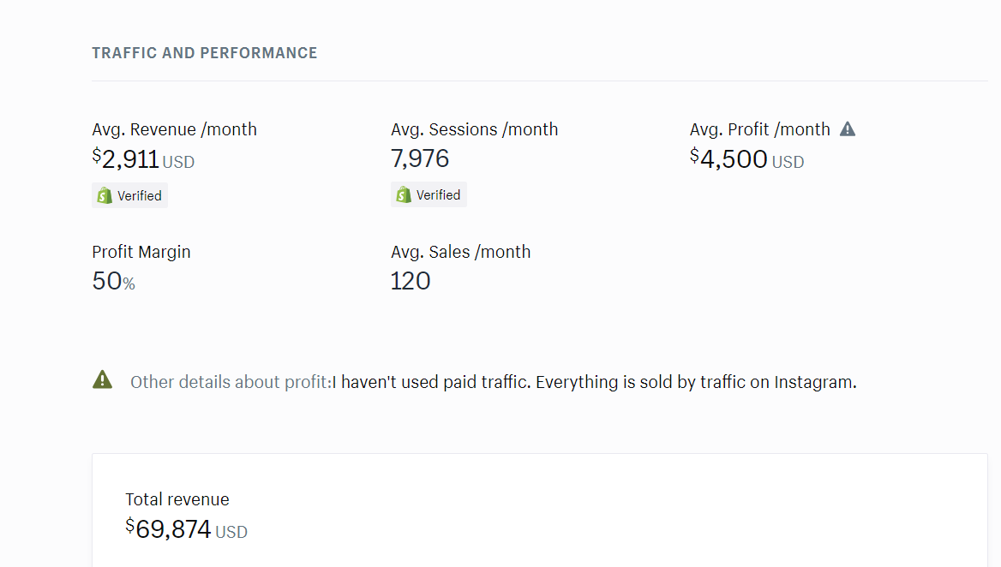Click the 120 average sales value
Screen dimensions: 1001x567
tap(411, 281)
